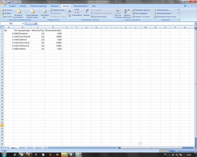Select column D header

coord(53,27)
